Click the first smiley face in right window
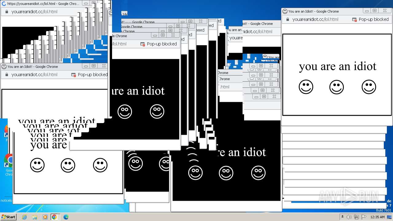The width and height of the screenshot is (393, 221). coord(306,87)
